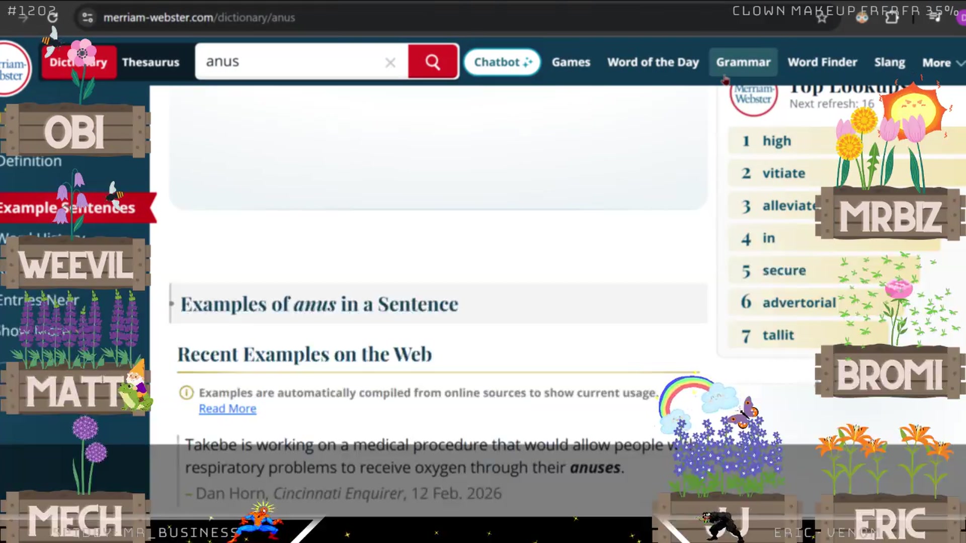Screen dimensions: 966x543
Task: Click the "Next refresh" countdown text
Action: click(832, 104)
